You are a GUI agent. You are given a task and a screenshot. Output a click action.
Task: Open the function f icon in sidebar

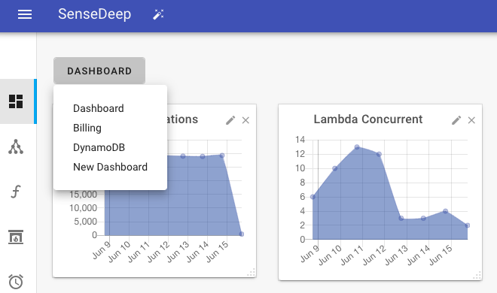click(x=16, y=192)
